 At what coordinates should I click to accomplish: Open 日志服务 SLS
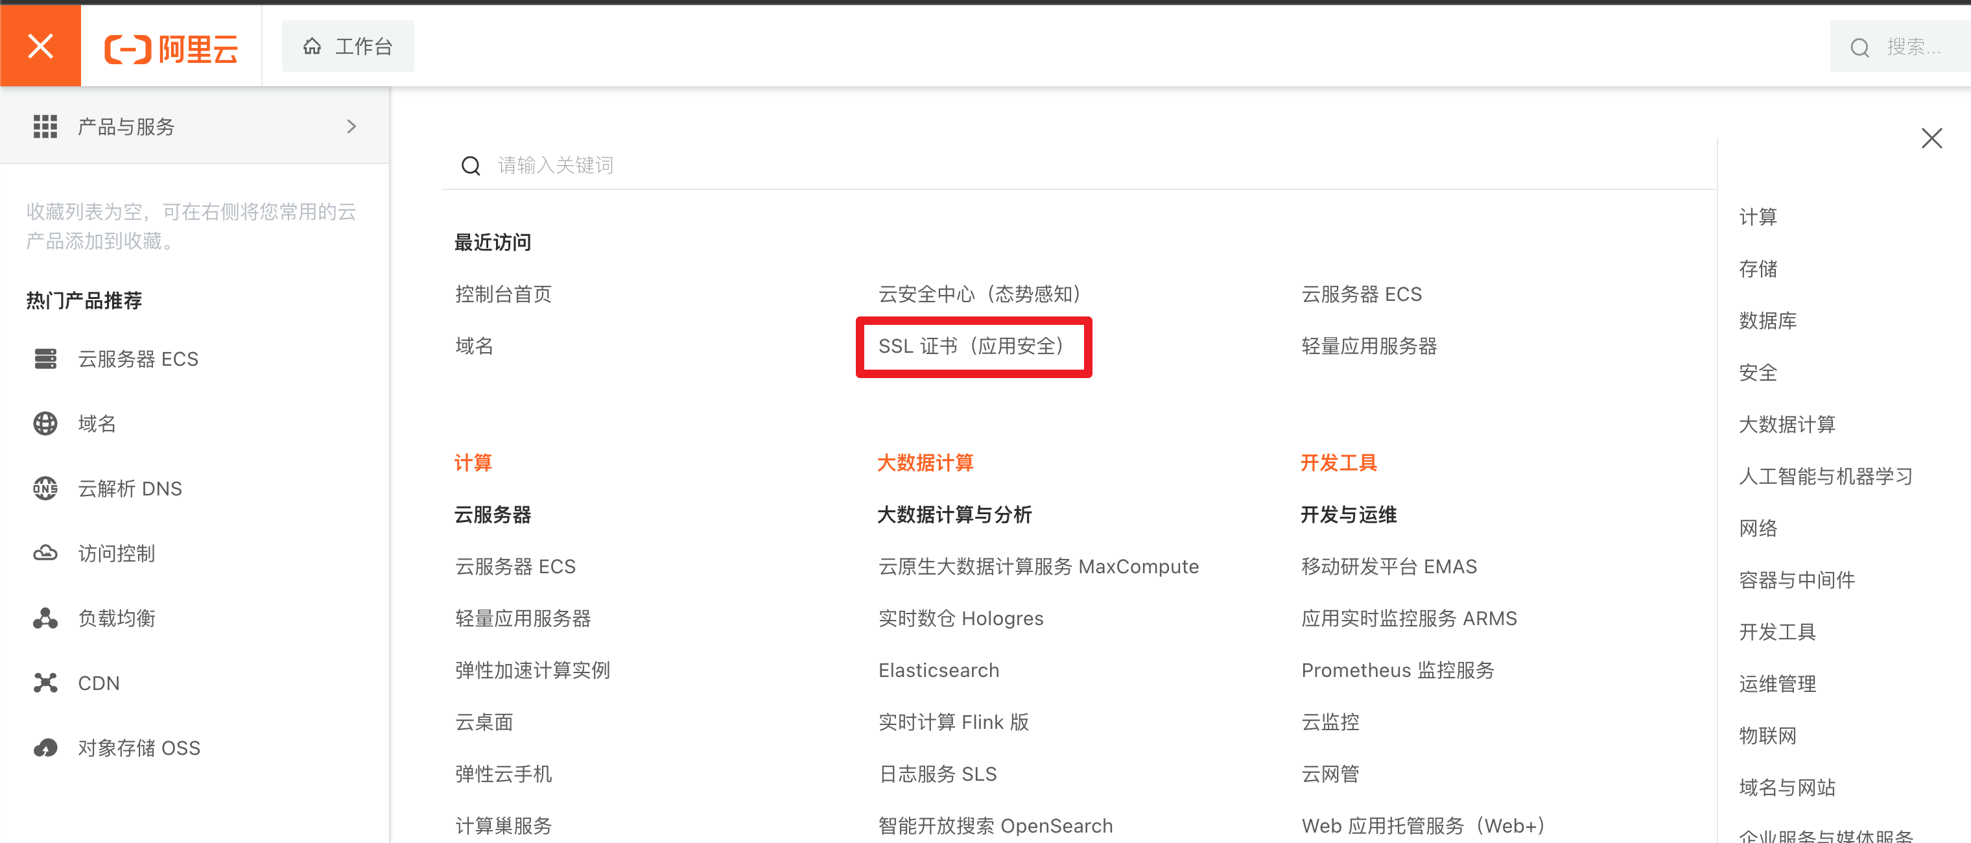click(x=938, y=774)
